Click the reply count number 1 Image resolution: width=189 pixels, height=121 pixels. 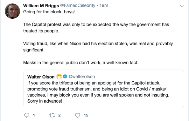coord(34,115)
